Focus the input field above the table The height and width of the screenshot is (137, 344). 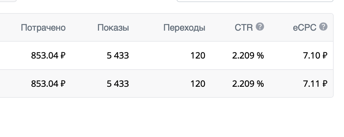click(x=255, y=1)
